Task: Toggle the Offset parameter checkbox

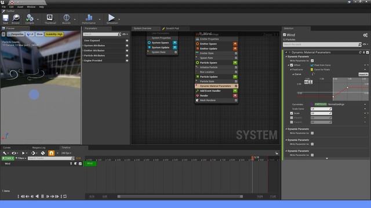Action: pyautogui.click(x=292, y=65)
